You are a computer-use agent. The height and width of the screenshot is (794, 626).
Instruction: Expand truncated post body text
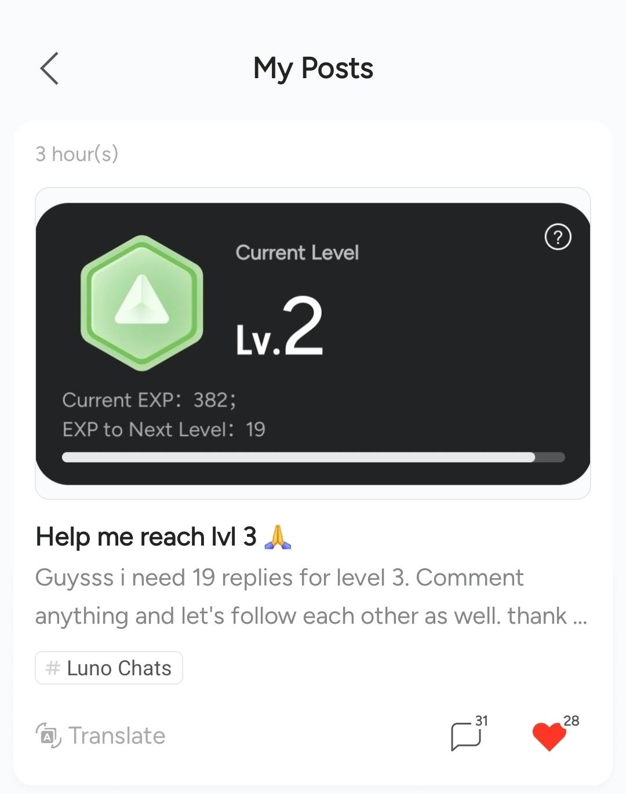click(311, 597)
